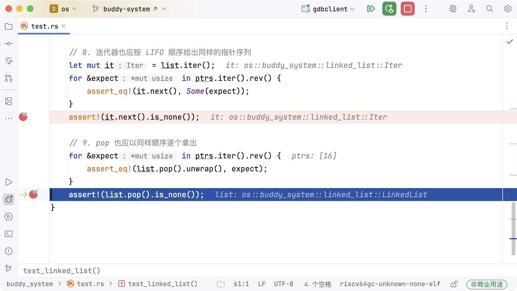The width and height of the screenshot is (517, 291).
Task: Close the test.rs tab
Action: (64, 26)
